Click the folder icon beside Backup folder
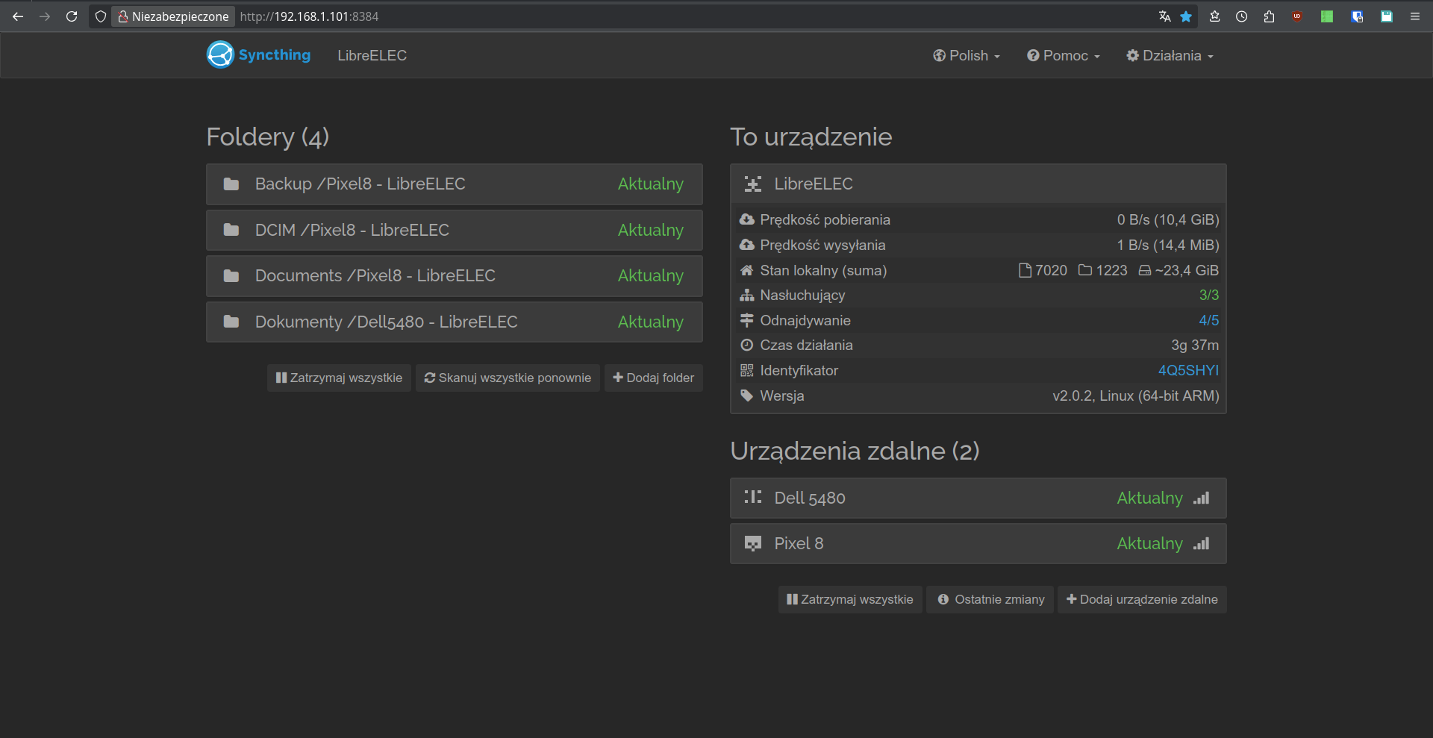Screen dimensions: 1433x738 click(231, 184)
